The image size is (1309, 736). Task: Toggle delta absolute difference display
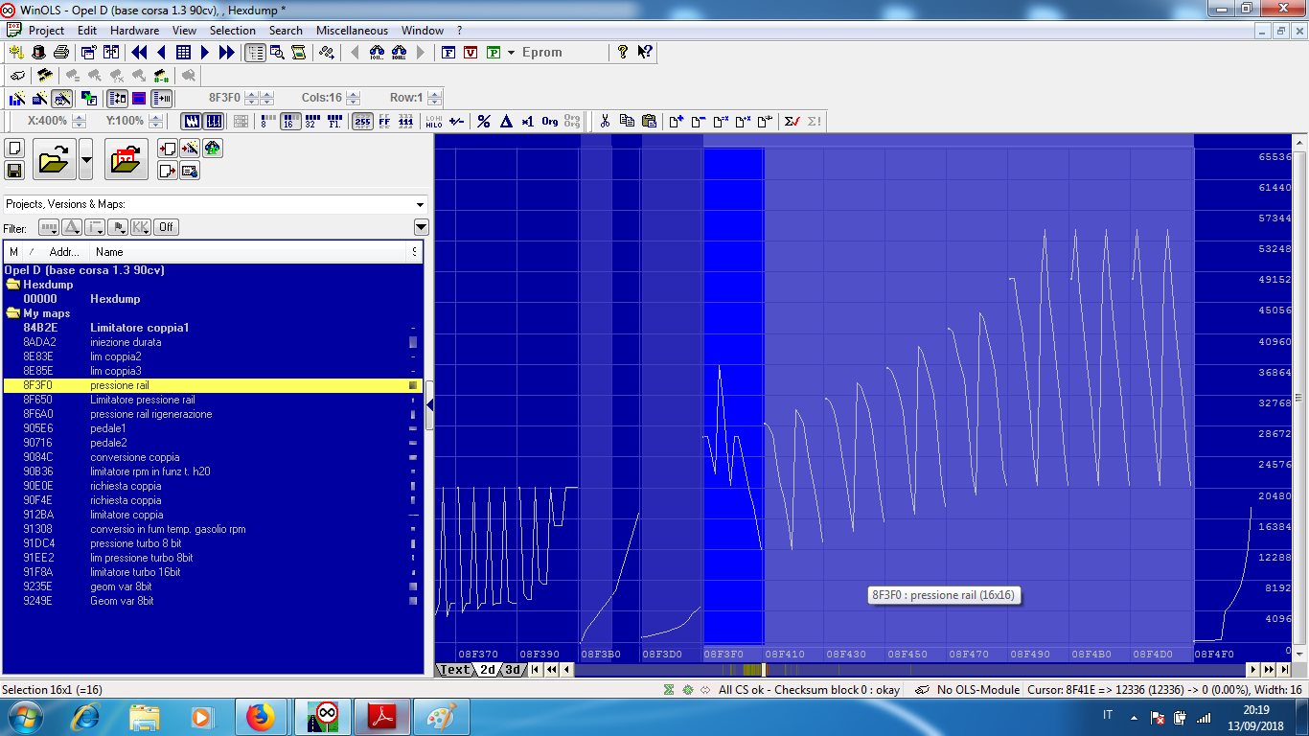pyautogui.click(x=506, y=122)
